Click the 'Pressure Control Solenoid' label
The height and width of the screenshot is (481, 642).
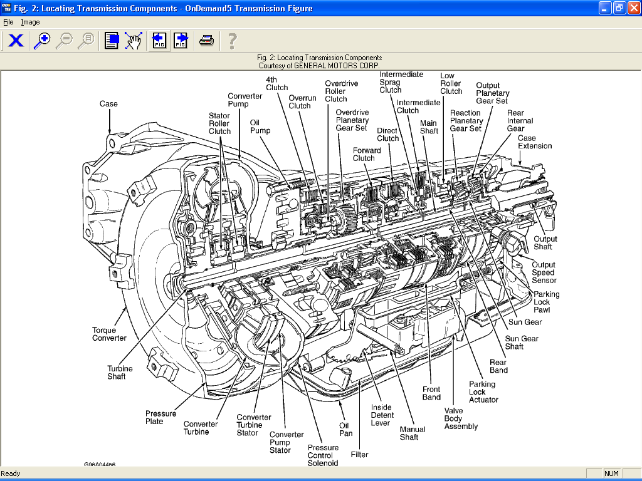323,455
